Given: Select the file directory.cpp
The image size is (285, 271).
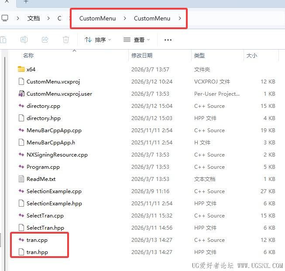Looking at the screenshot, I should pos(43,106).
